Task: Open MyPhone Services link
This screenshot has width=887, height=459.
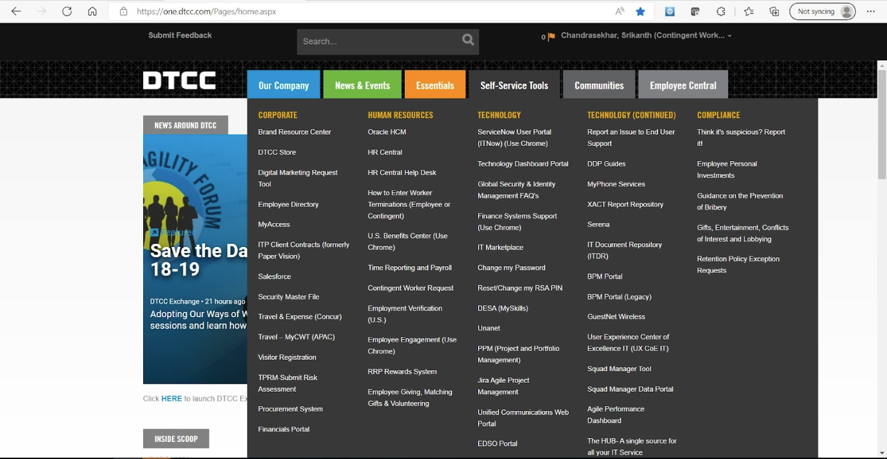Action: pos(616,184)
